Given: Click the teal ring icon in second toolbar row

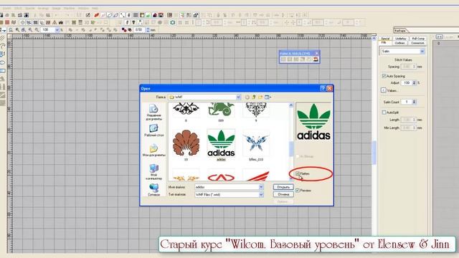Looking at the screenshot, I should click(x=173, y=22).
